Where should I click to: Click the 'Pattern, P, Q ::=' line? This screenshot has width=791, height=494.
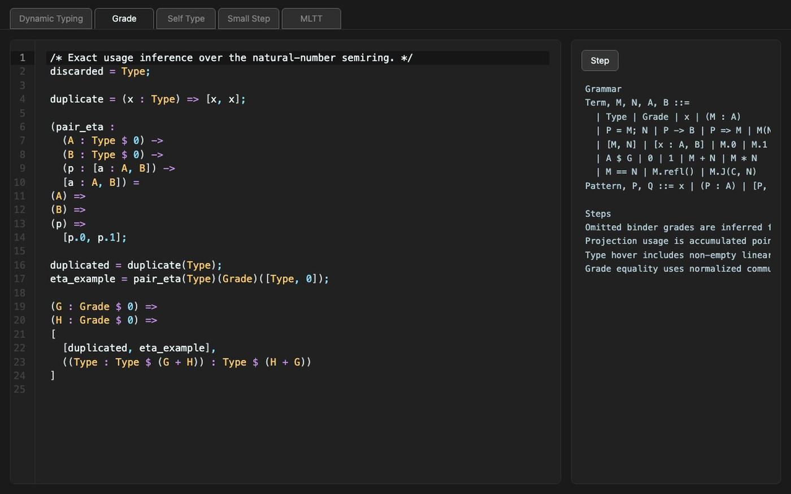pos(676,186)
